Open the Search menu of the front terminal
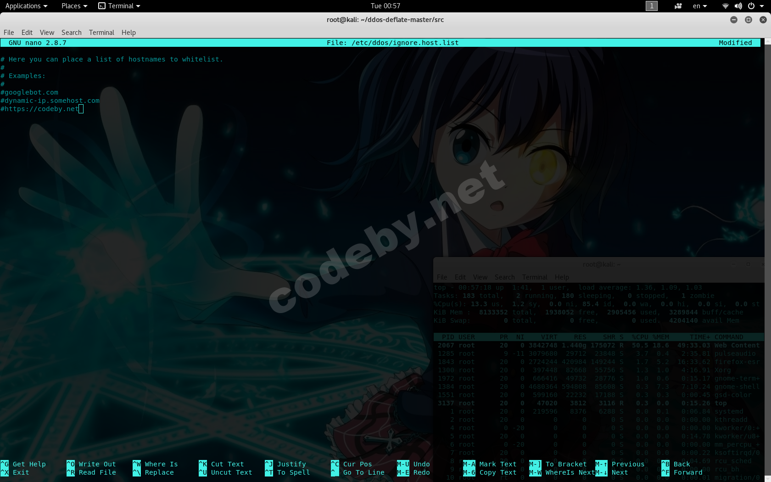Screen dimensions: 771x482 [x=72, y=33]
